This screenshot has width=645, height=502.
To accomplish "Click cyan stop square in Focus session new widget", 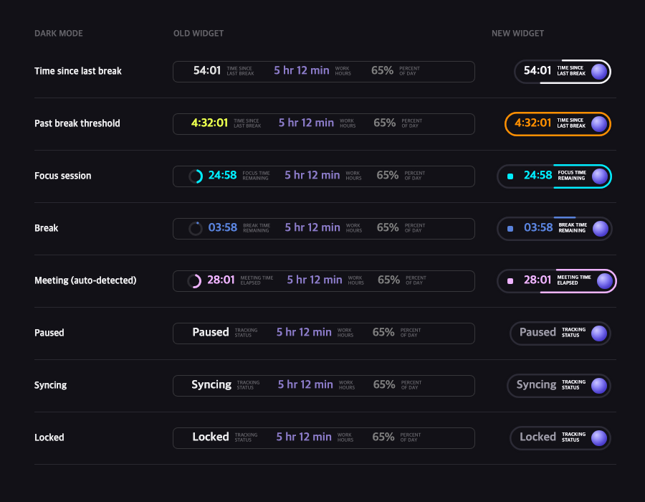I will tap(510, 176).
